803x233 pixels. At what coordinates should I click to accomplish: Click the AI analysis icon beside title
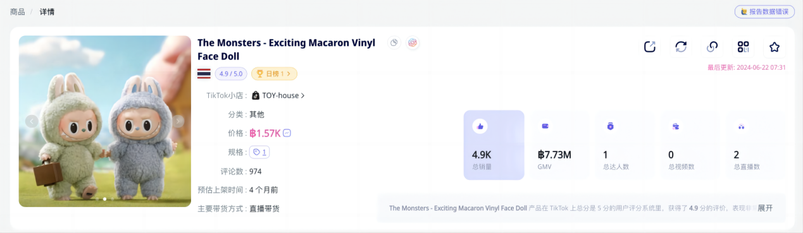tap(413, 43)
